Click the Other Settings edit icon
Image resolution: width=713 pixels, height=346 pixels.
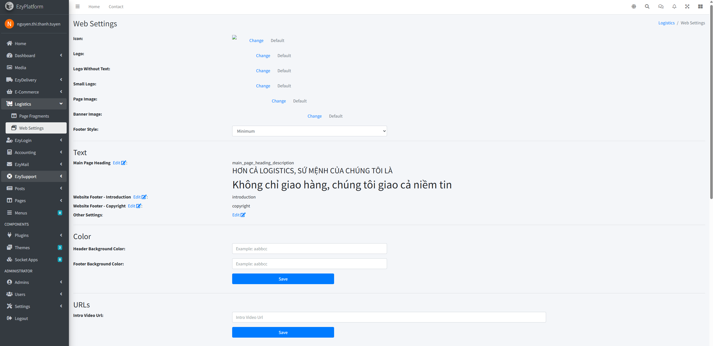pyautogui.click(x=243, y=215)
